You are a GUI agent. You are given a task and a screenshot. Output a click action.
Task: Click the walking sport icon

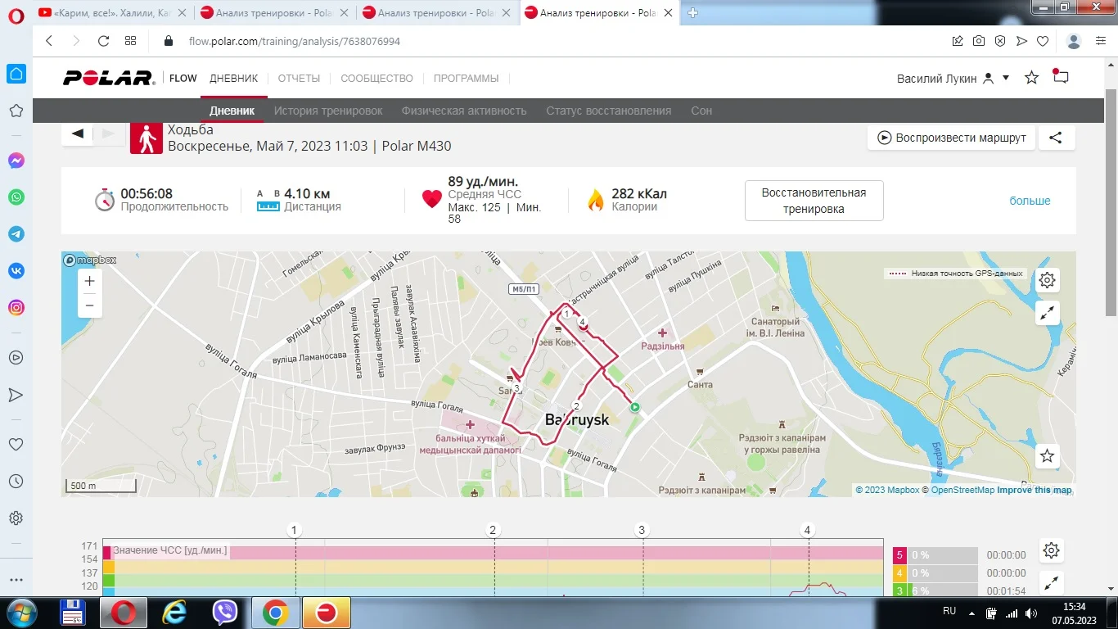tap(147, 138)
